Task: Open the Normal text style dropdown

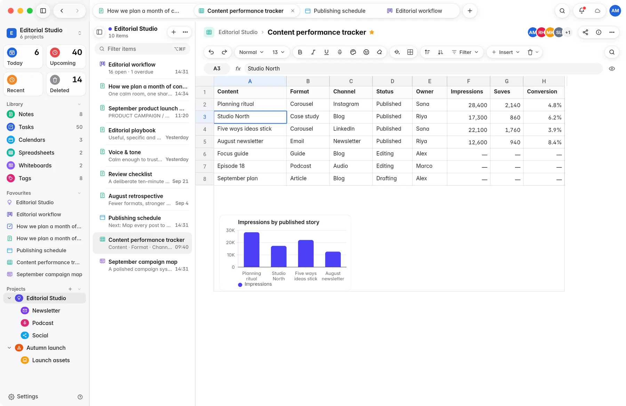Action: (x=251, y=52)
